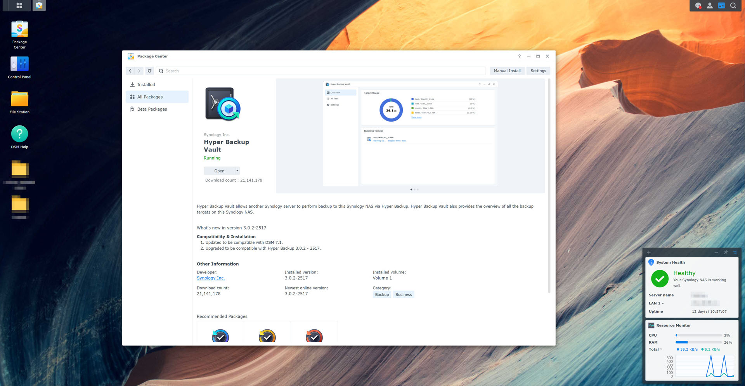Image resolution: width=745 pixels, height=386 pixels.
Task: Select All Packages in the sidebar
Action: (x=157, y=97)
